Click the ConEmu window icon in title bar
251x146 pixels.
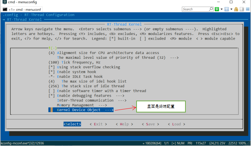point(4,2)
